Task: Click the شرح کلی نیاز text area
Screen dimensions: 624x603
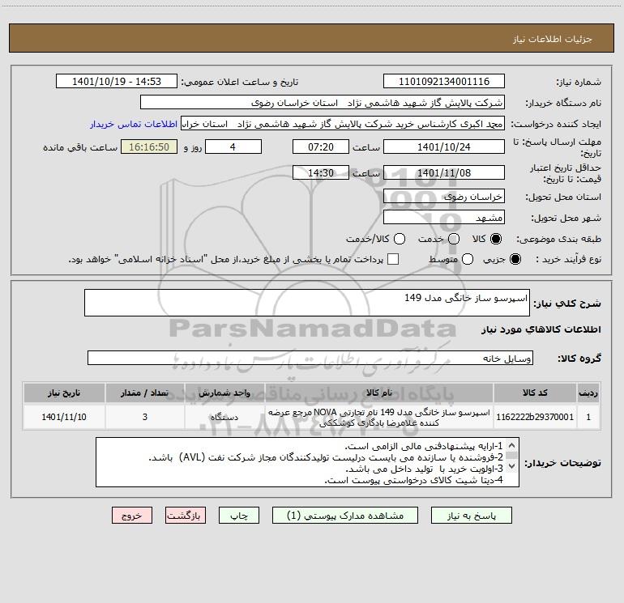Action: [307, 303]
